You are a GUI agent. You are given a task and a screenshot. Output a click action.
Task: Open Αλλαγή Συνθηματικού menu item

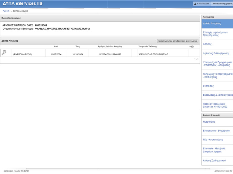(x=217, y=160)
